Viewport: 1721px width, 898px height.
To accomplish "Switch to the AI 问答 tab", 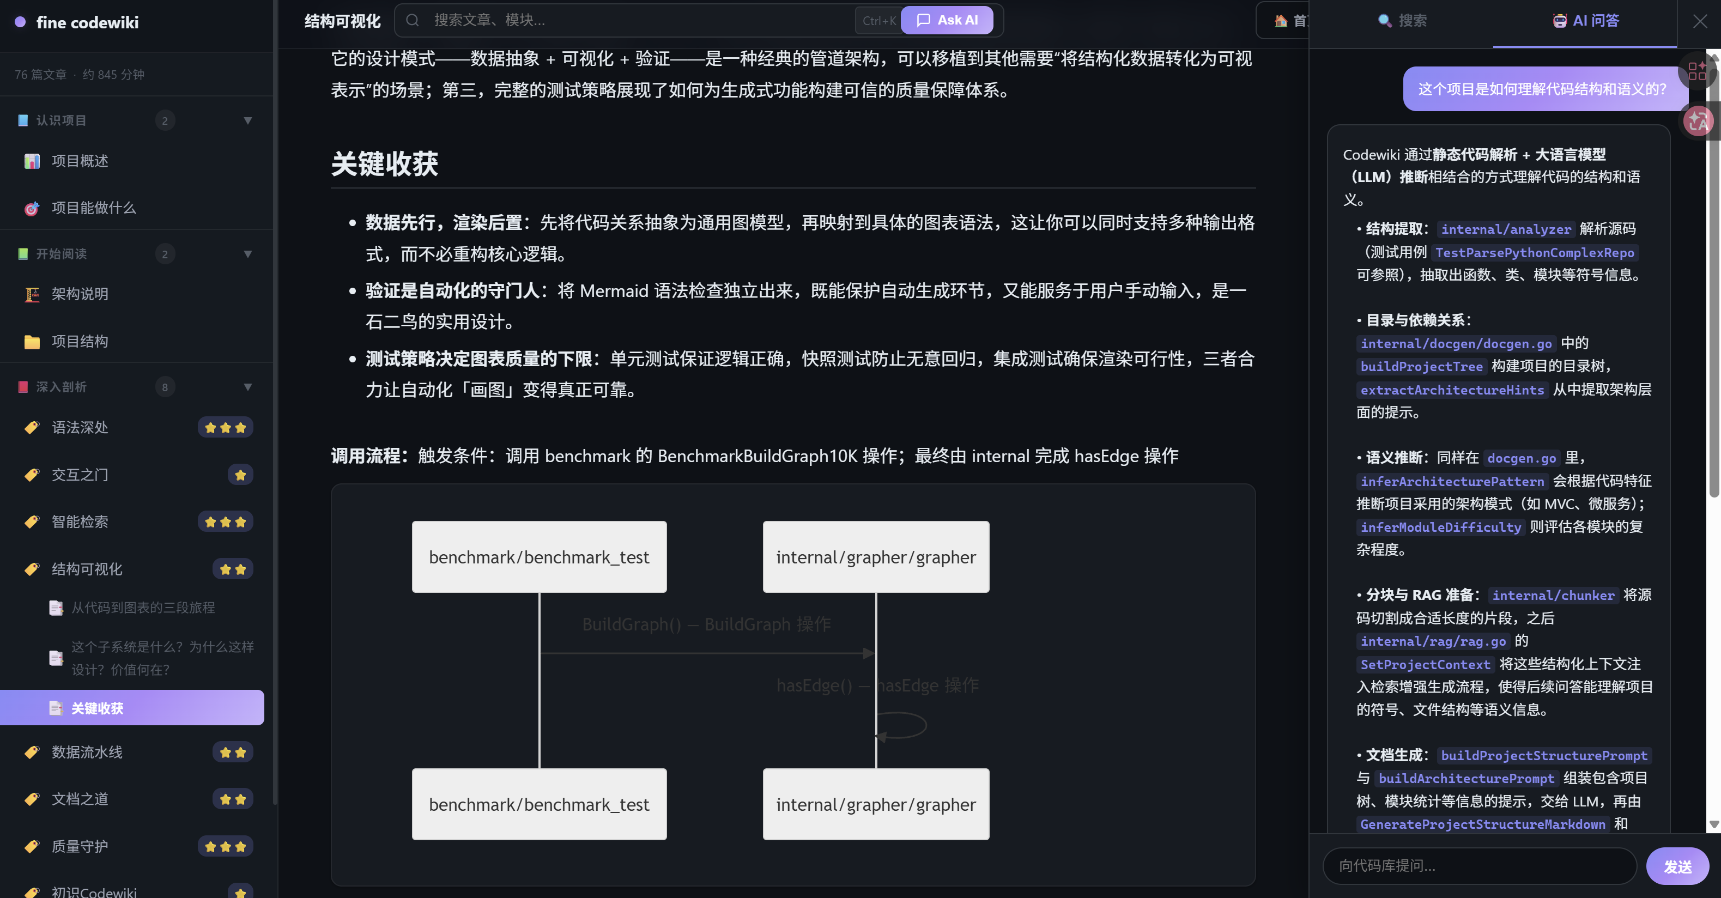I will coord(1585,21).
